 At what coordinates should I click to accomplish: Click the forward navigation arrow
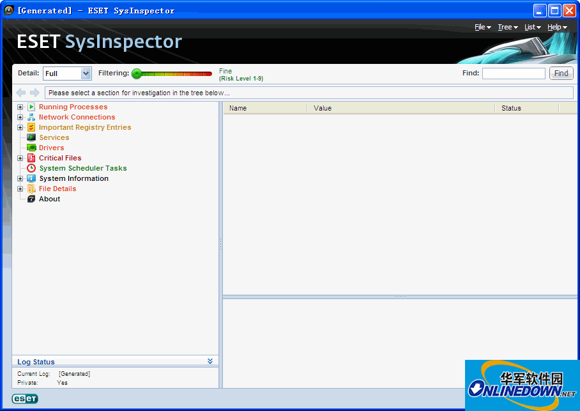[x=34, y=93]
